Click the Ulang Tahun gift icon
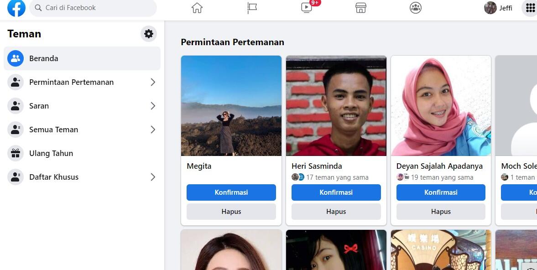 [16, 153]
